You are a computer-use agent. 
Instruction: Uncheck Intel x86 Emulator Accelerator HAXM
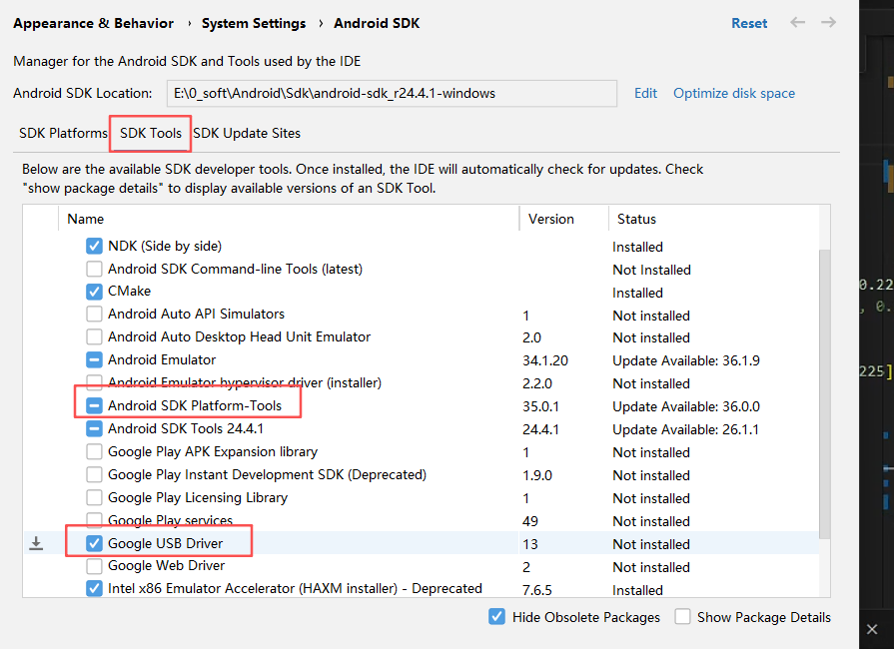tap(94, 588)
